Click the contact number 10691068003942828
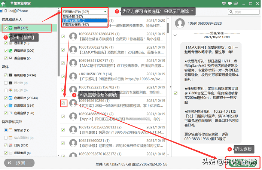The width and height of the screenshot is (262, 170). [x=205, y=23]
